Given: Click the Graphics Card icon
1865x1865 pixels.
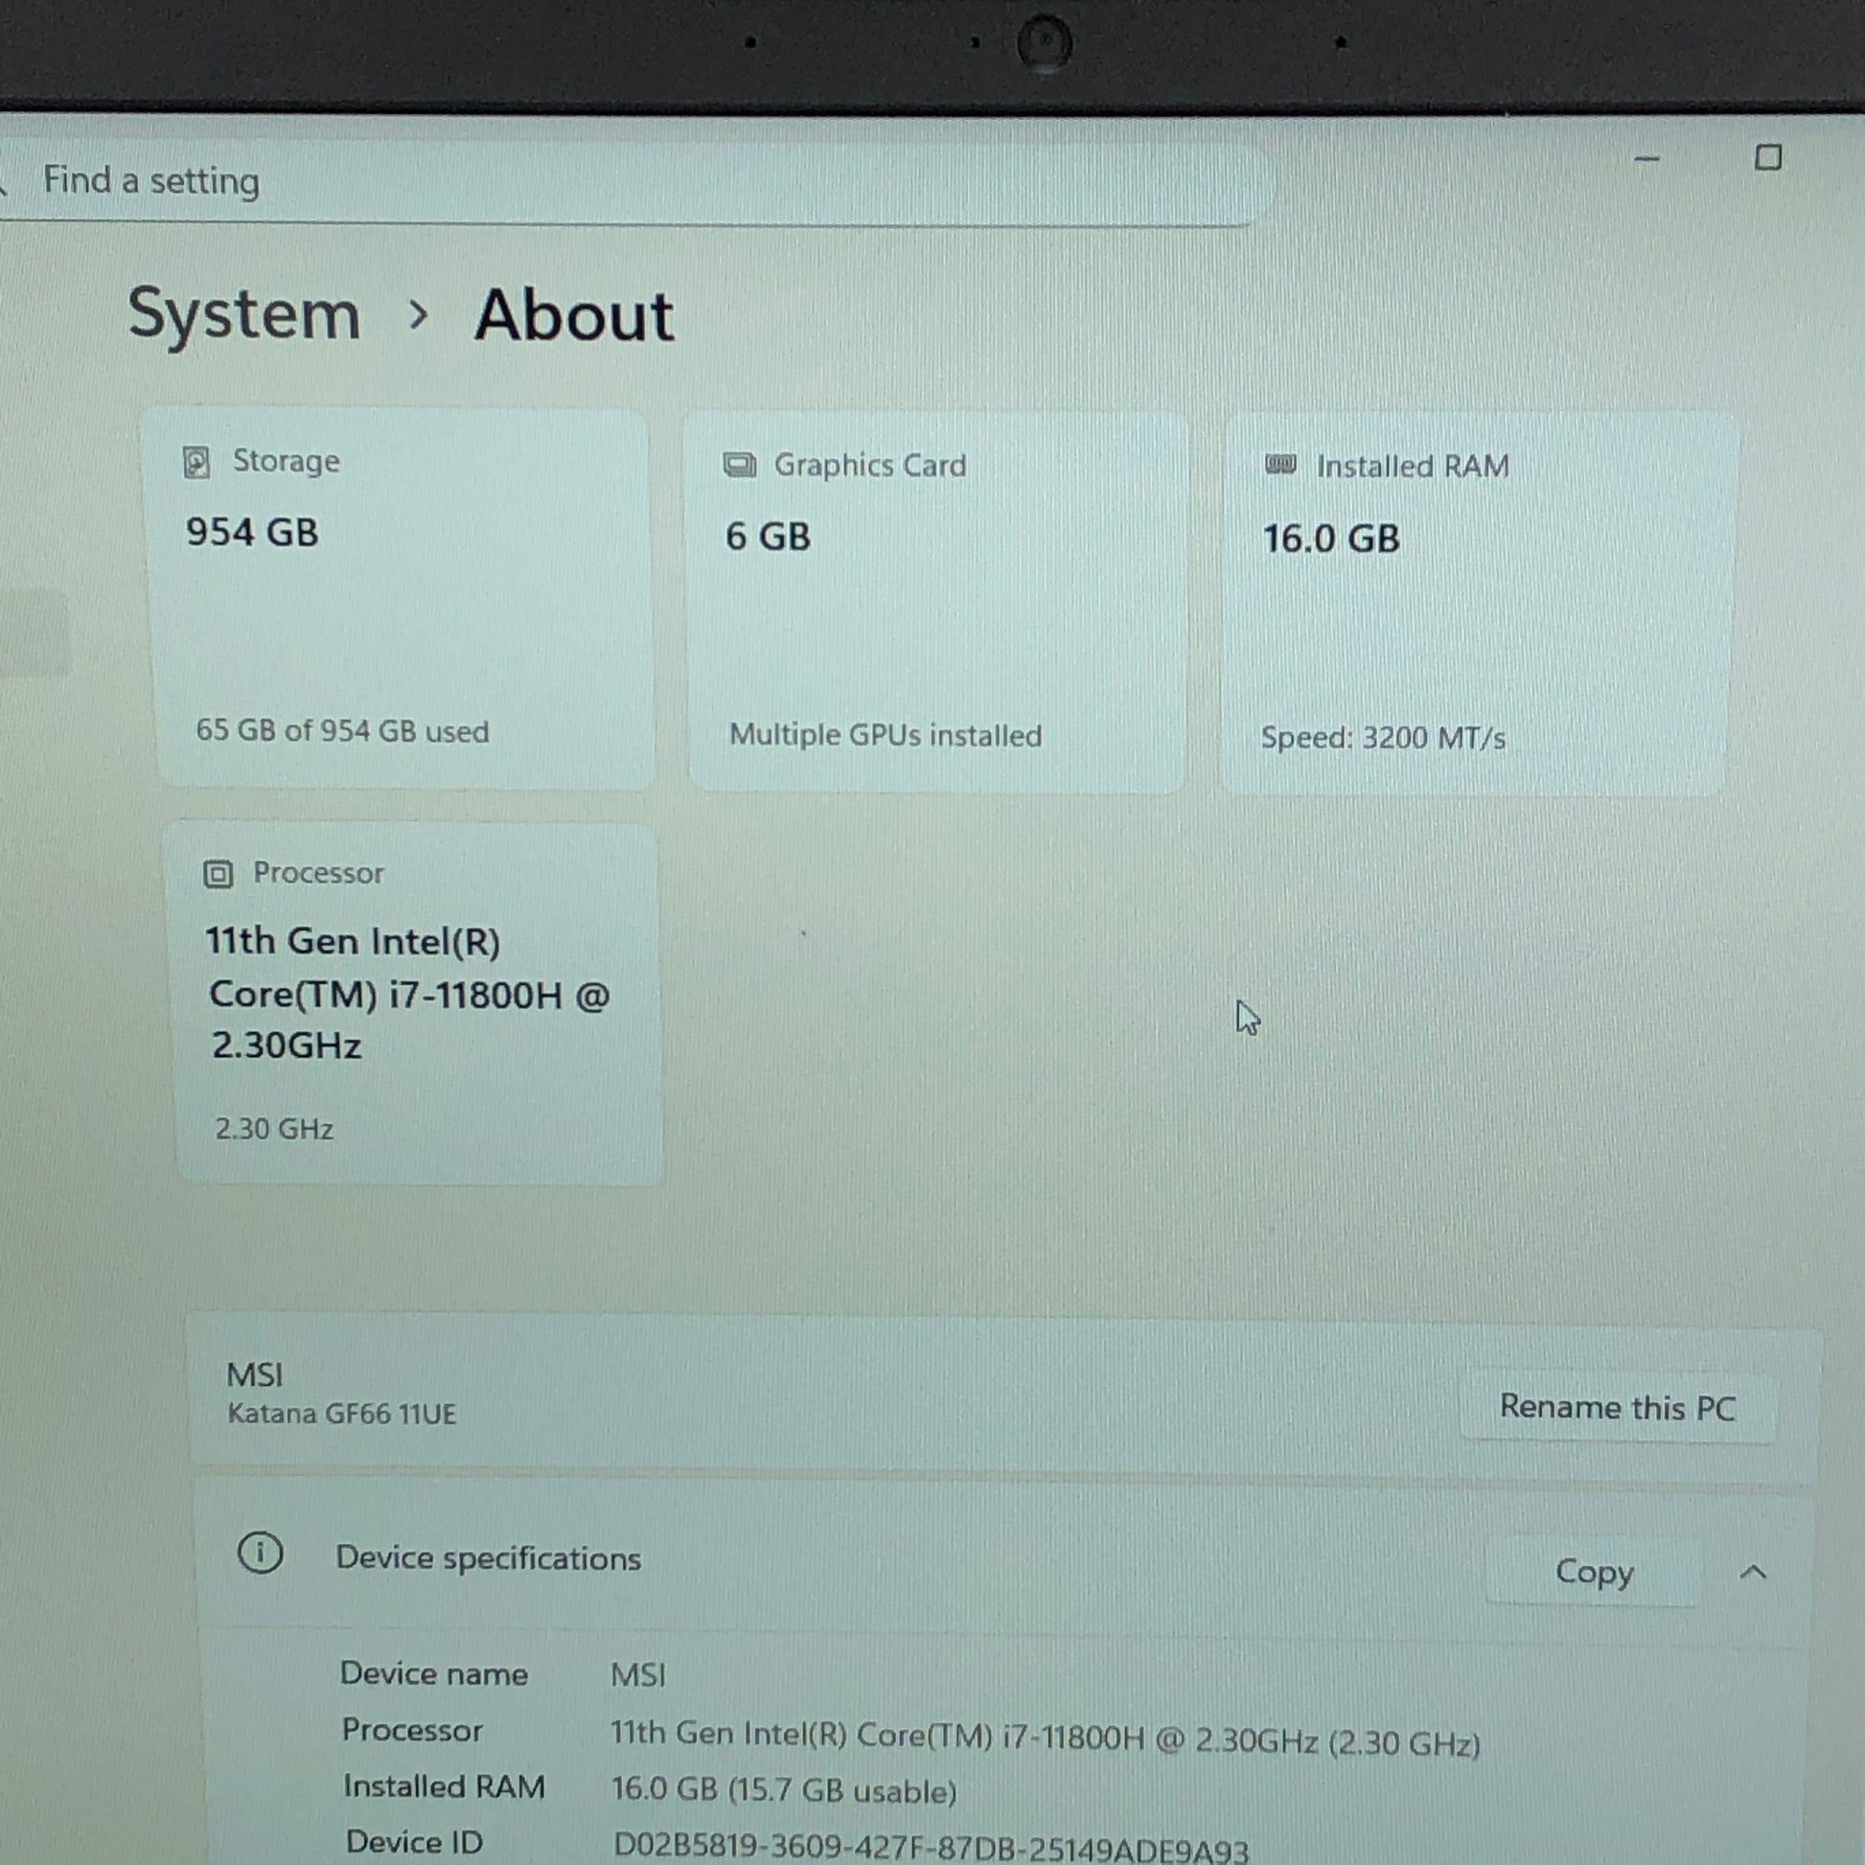Looking at the screenshot, I should 740,465.
